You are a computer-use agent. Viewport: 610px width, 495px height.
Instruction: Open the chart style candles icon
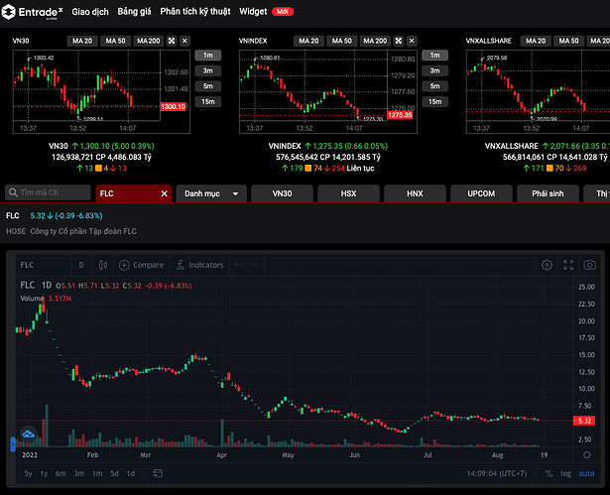(x=102, y=265)
